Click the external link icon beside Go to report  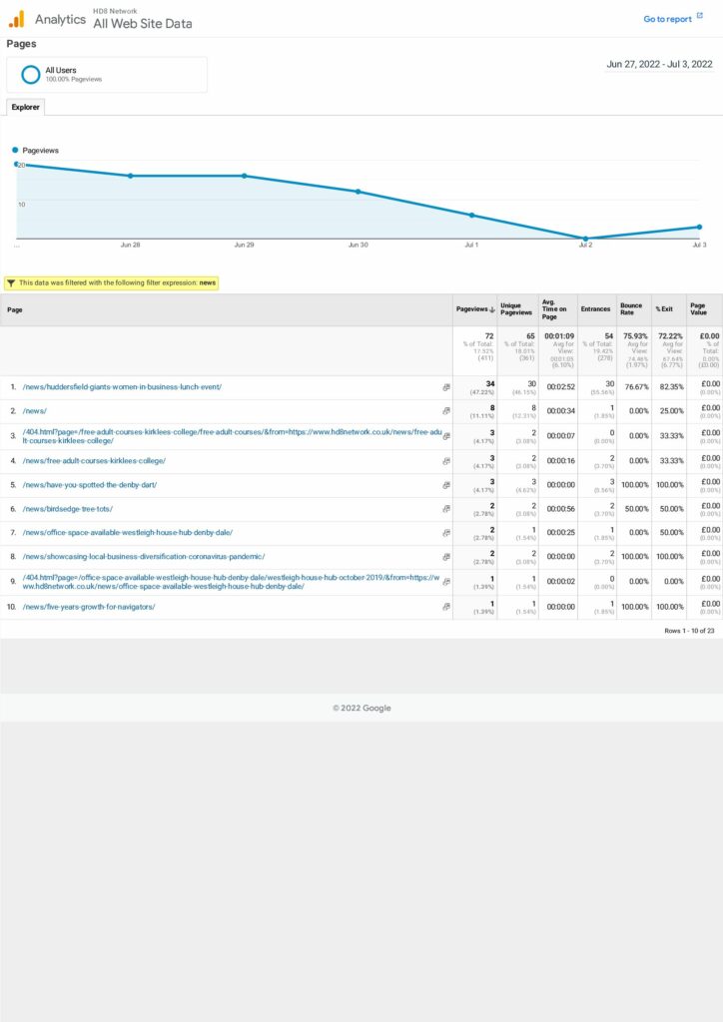(700, 17)
